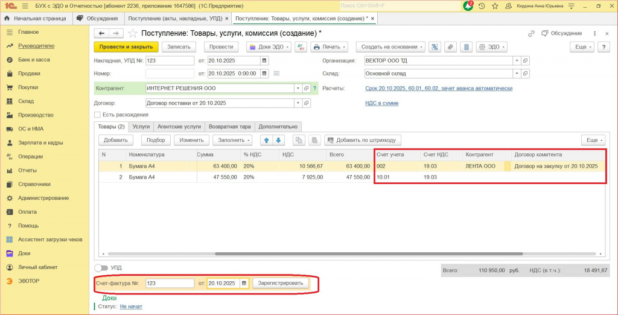
Task: Open notifications bell with badge
Action: pyautogui.click(x=468, y=5)
